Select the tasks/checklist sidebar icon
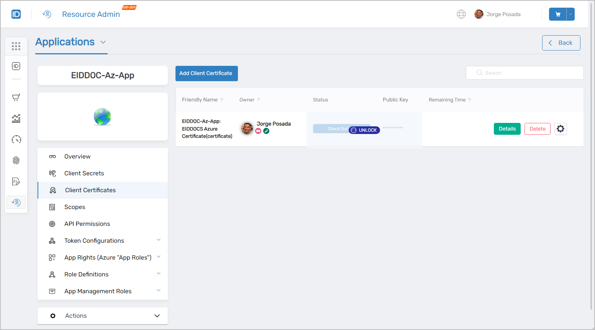 16,181
